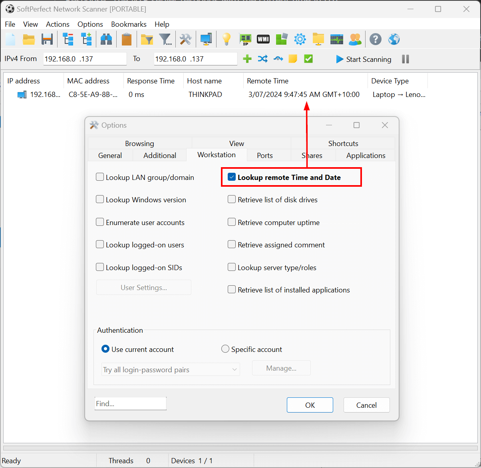Open a file with the folder icon

tap(29, 39)
